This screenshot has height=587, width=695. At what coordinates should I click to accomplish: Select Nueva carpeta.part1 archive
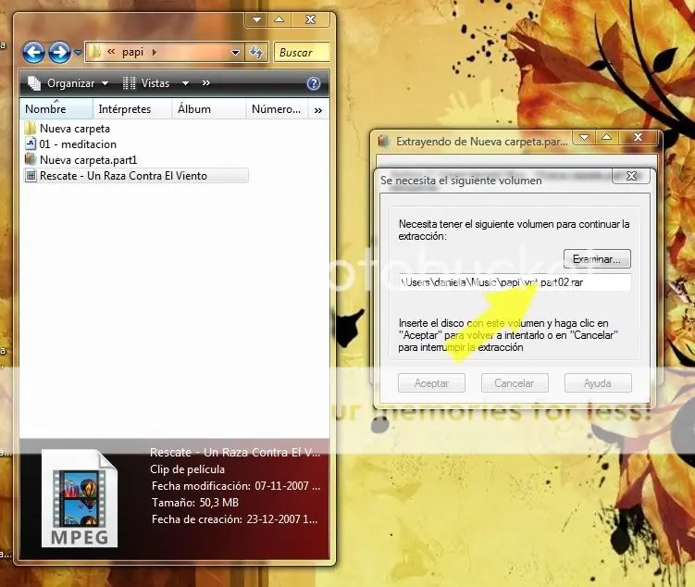[88, 160]
